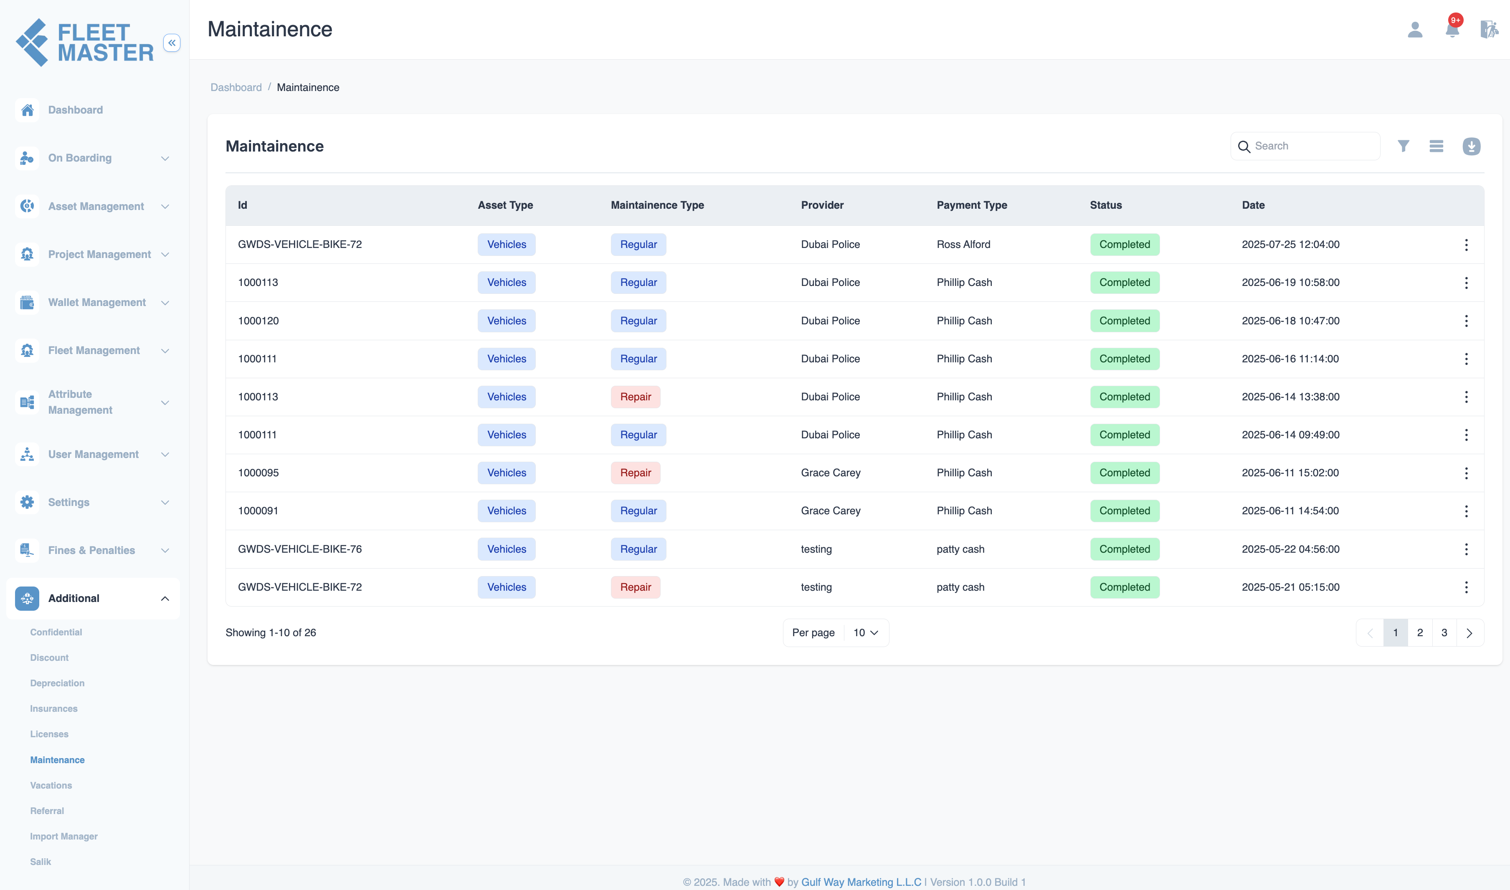Click the Attribute Management sidebar icon
The width and height of the screenshot is (1510, 890).
click(27, 402)
